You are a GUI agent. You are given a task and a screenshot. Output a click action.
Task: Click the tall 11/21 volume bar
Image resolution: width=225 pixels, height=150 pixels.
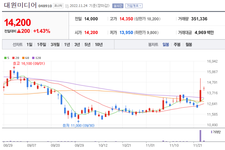point(200,136)
